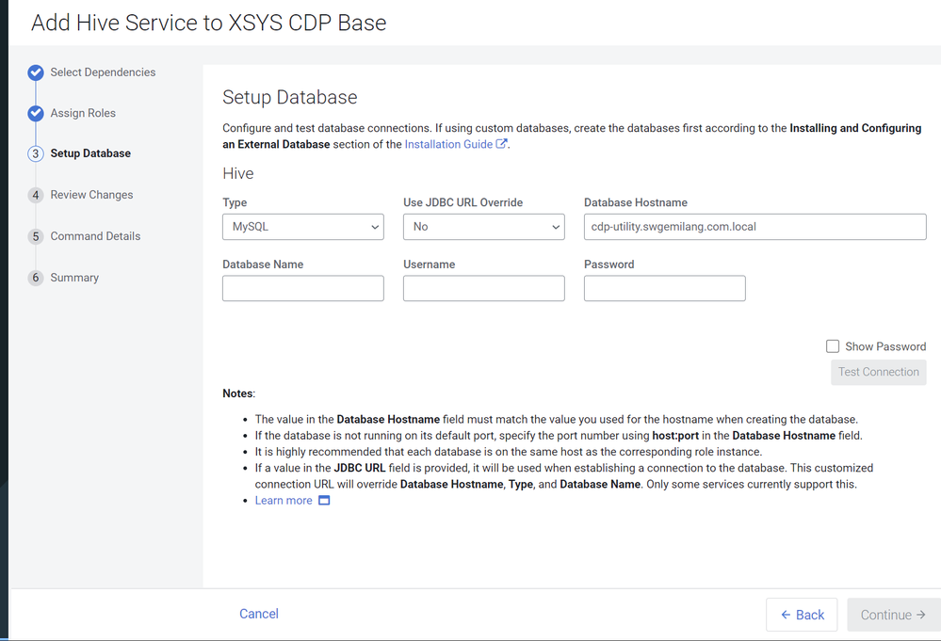Screen dimensions: 941x641
Task: Open the Use JDBC URL Override dropdown
Action: click(484, 227)
